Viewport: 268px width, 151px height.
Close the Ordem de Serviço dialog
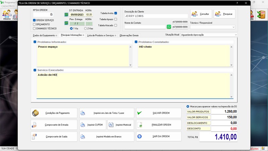(246, 3)
